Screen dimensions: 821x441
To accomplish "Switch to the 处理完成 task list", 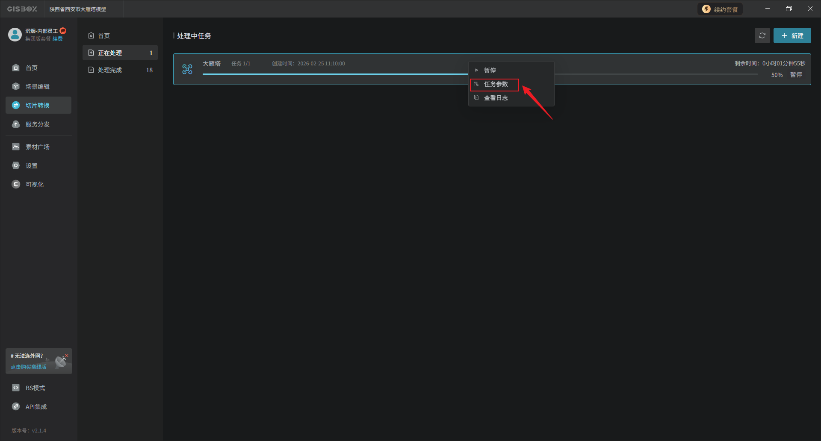I will [110, 70].
